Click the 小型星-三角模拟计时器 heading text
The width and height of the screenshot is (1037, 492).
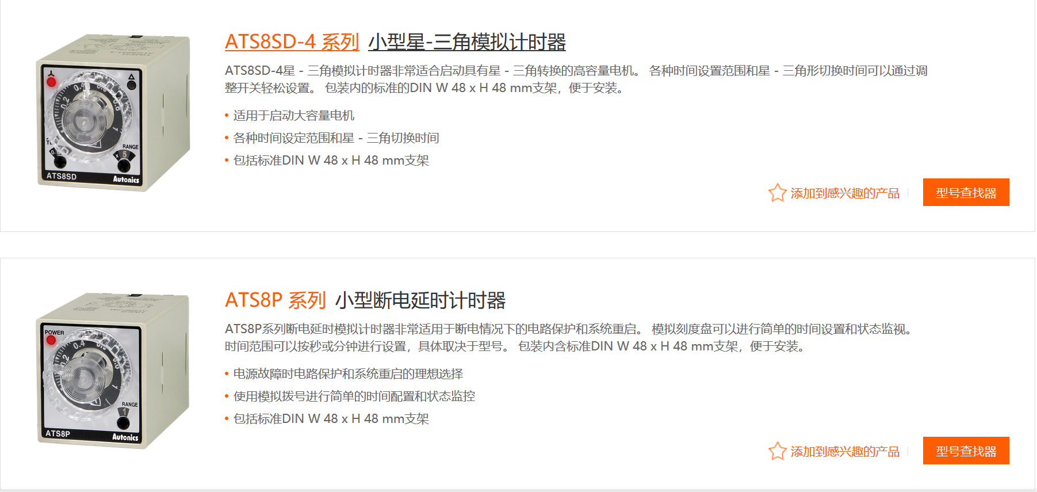point(466,42)
